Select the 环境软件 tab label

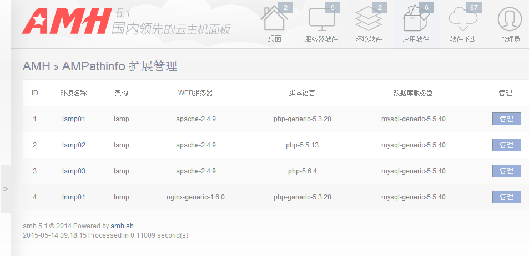(x=369, y=39)
